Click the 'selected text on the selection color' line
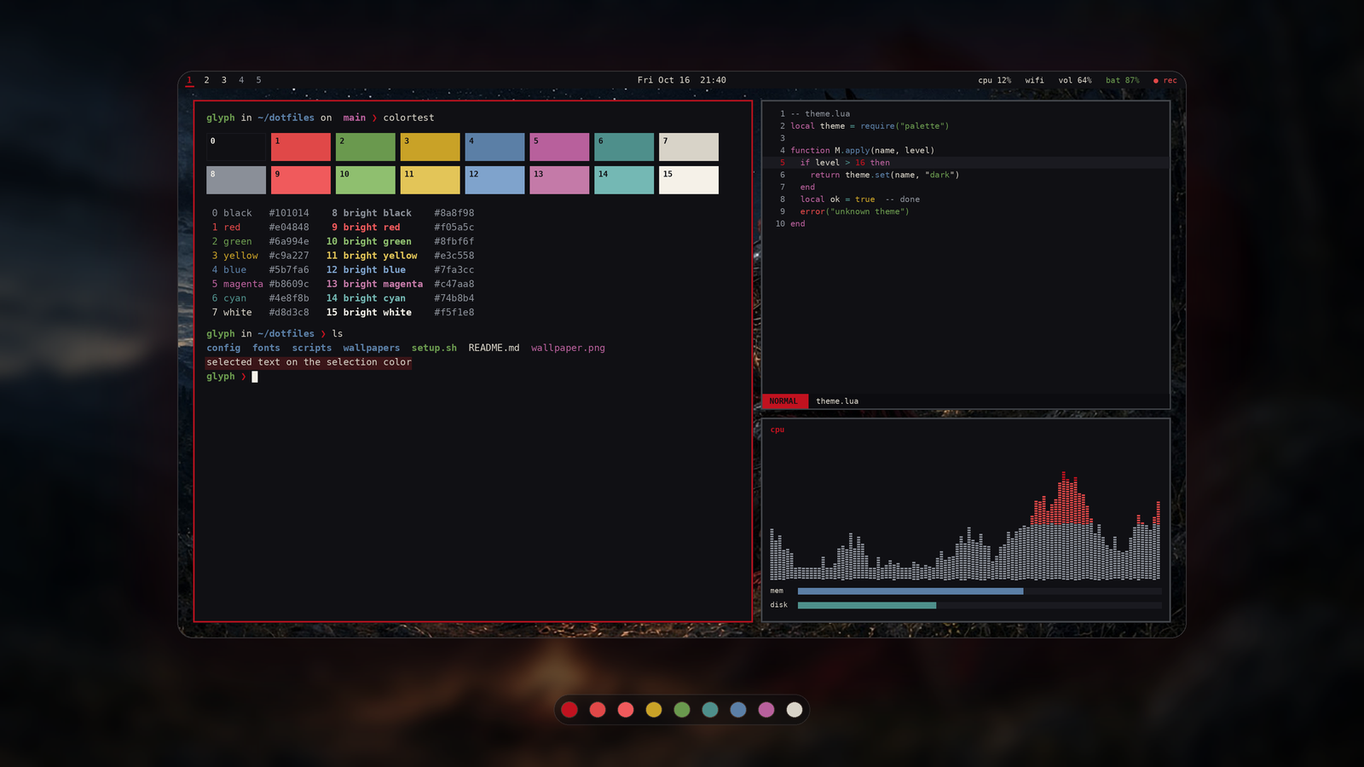The width and height of the screenshot is (1364, 767). pyautogui.click(x=309, y=362)
